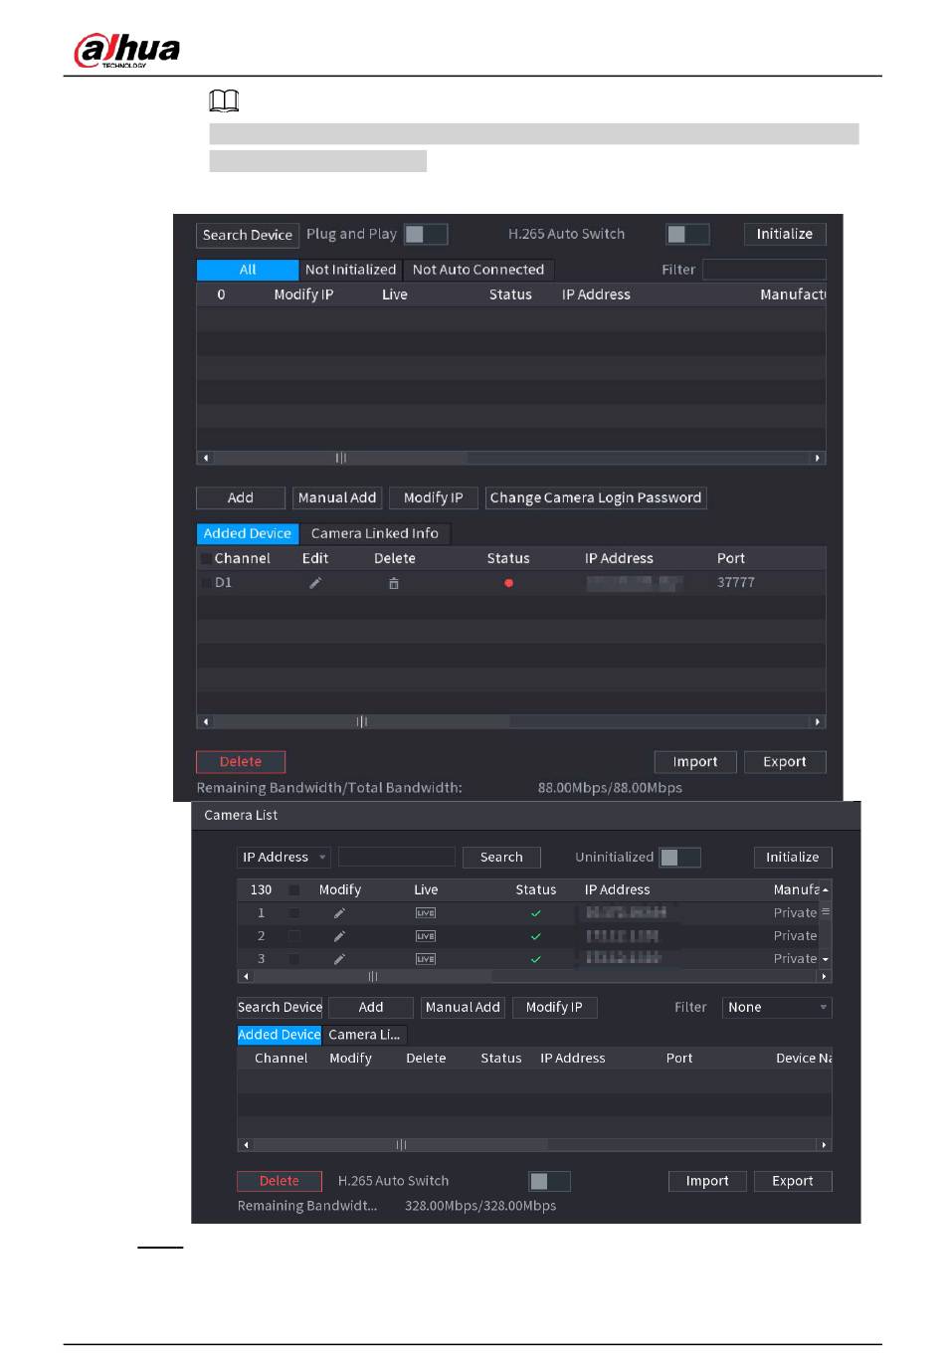Click Export button in Camera List
The height and width of the screenshot is (1362, 945).
tap(793, 1182)
